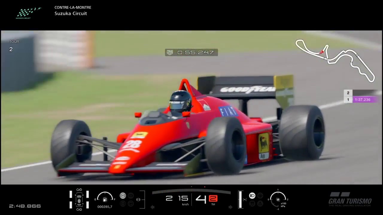This screenshot has height=215, width=383.
Task: Click the red suggested gear 2
Action: tap(213, 199)
